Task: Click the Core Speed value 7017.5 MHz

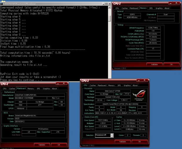Action: pos(103,120)
